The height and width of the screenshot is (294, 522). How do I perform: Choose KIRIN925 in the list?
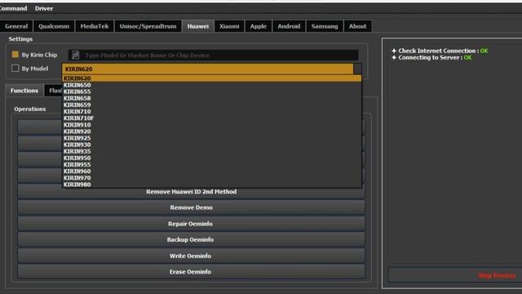[212, 138]
